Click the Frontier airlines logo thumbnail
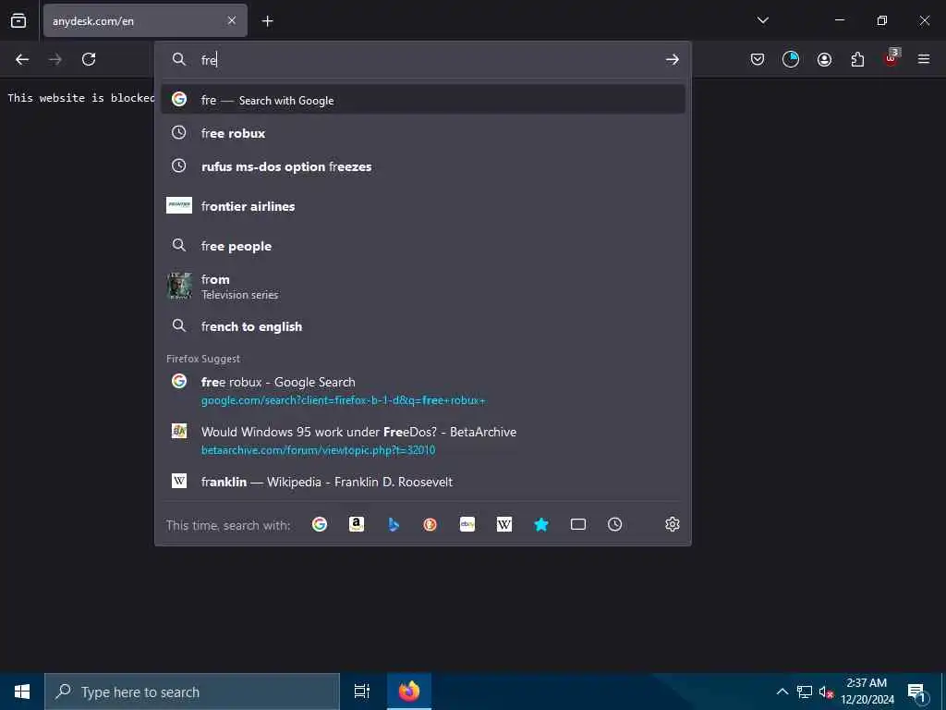Screen dimensions: 946x710 [x=179, y=205]
